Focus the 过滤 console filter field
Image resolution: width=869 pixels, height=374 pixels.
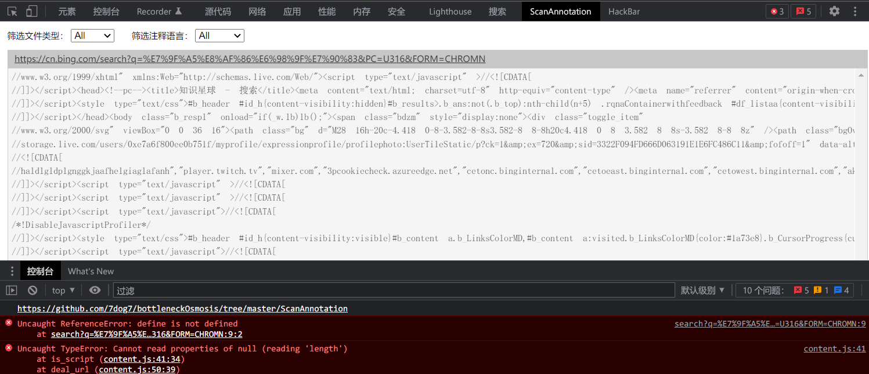click(394, 291)
